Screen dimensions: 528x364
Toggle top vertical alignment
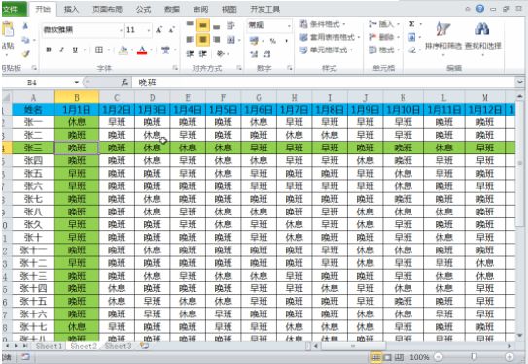(x=190, y=25)
